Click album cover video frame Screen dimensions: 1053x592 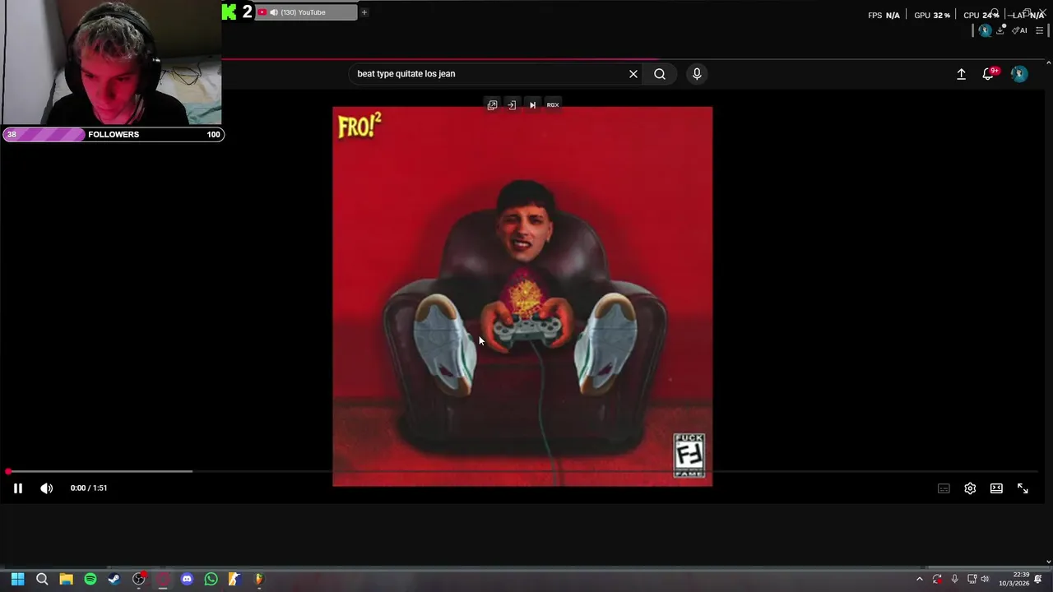[522, 296]
